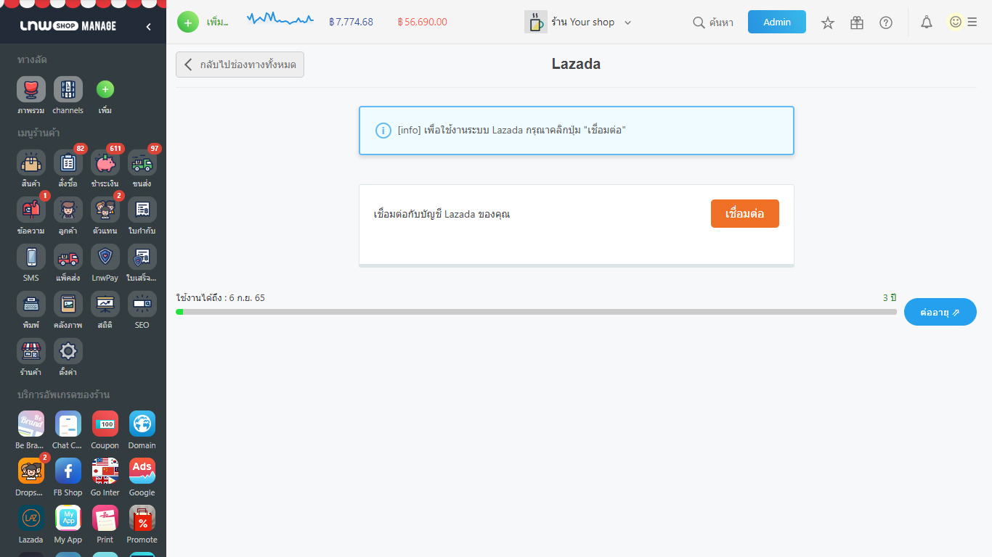Open the ชำระเงิน payment piggy bank icon
This screenshot has height=557, width=992.
[x=105, y=162]
